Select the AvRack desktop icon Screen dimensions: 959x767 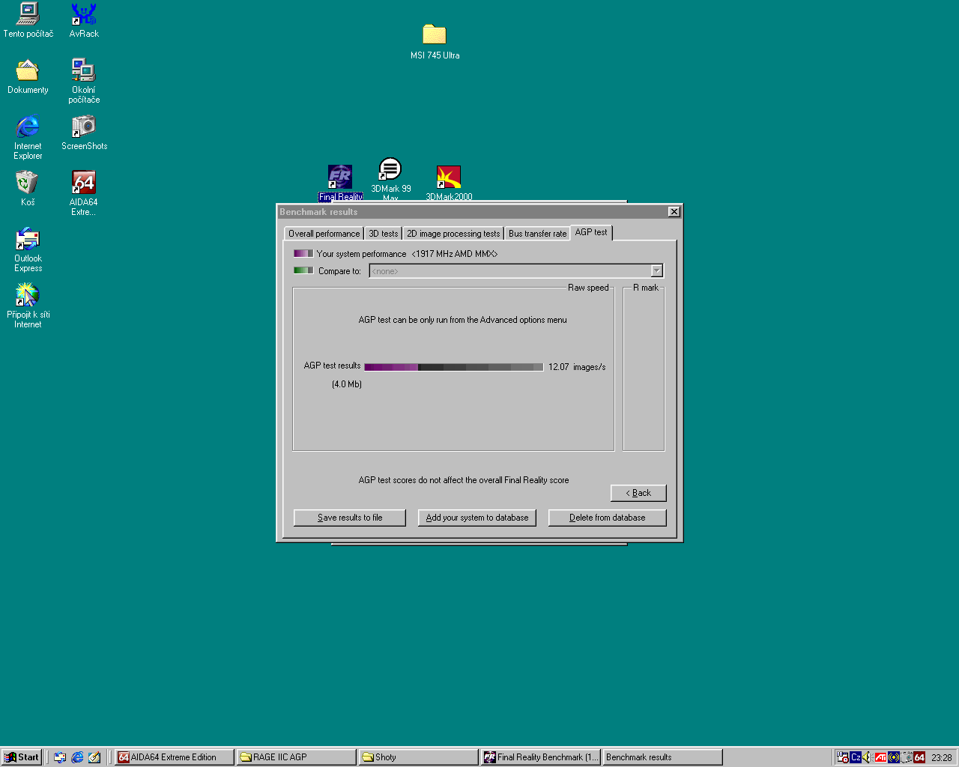click(x=84, y=15)
